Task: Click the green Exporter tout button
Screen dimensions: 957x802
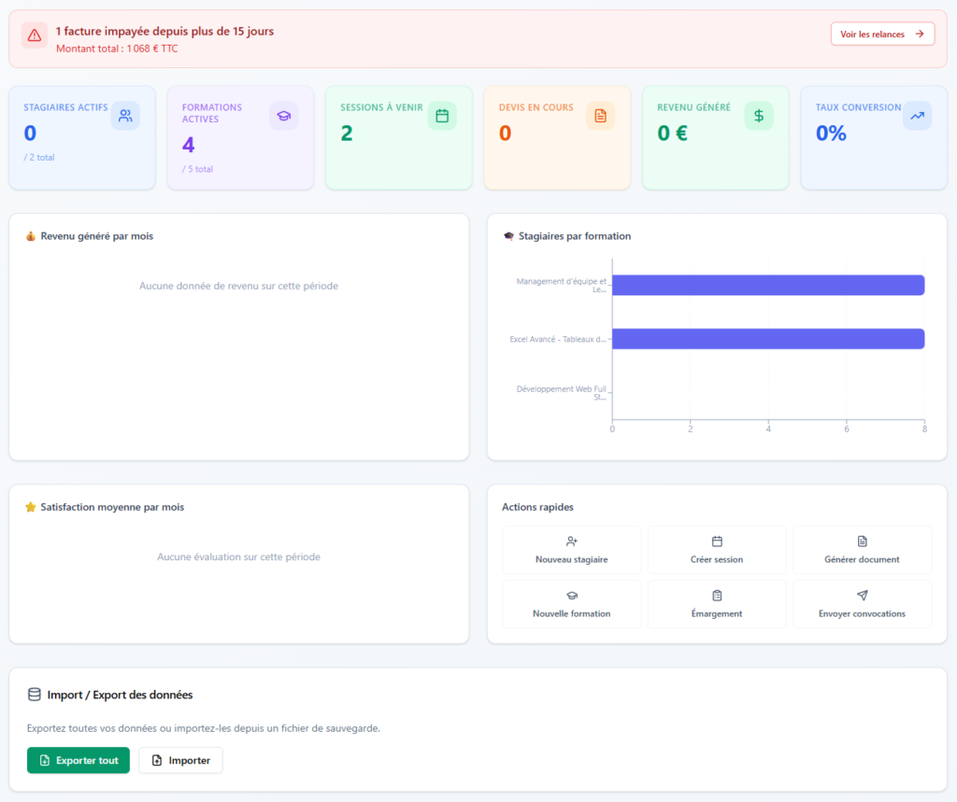Action: tap(79, 761)
